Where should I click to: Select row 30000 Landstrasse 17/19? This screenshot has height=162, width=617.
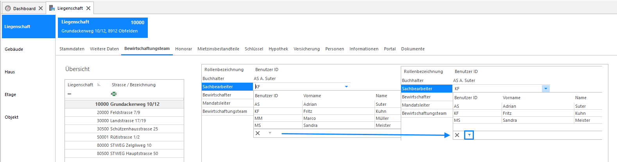tap(124, 121)
